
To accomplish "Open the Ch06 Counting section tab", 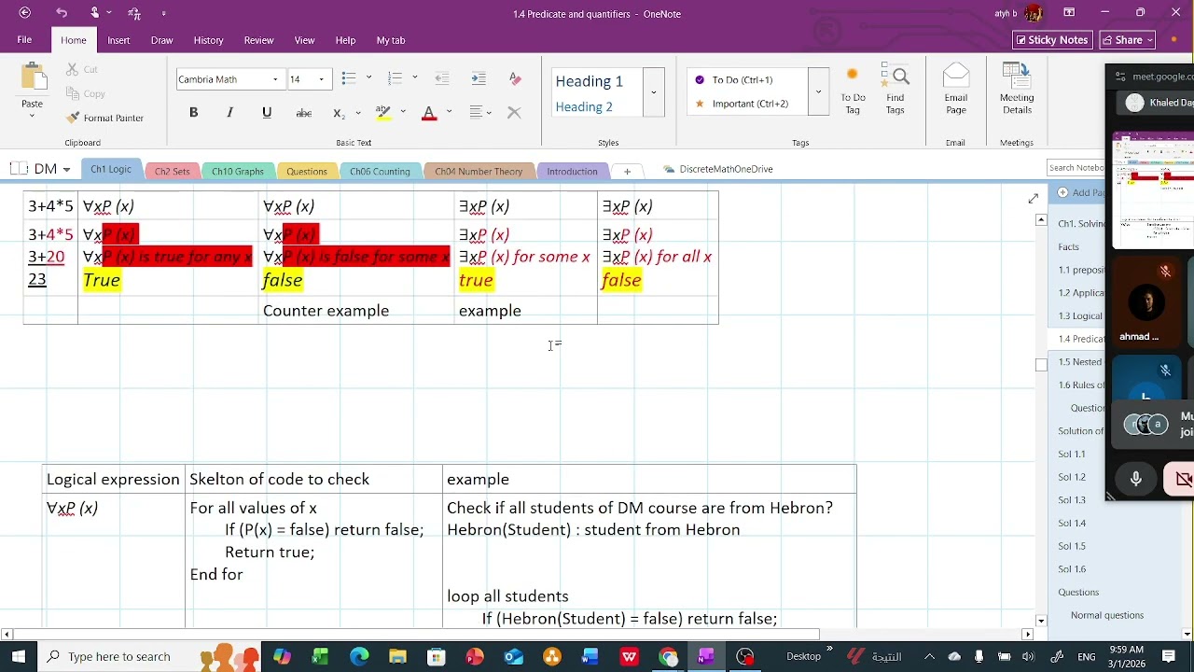I will pyautogui.click(x=380, y=172).
